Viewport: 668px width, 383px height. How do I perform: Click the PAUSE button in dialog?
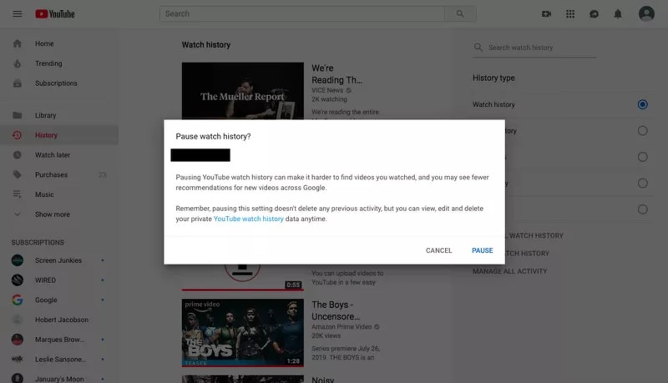coord(482,250)
